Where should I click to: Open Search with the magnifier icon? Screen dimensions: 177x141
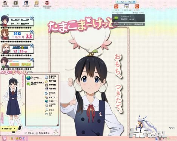(x=50, y=110)
